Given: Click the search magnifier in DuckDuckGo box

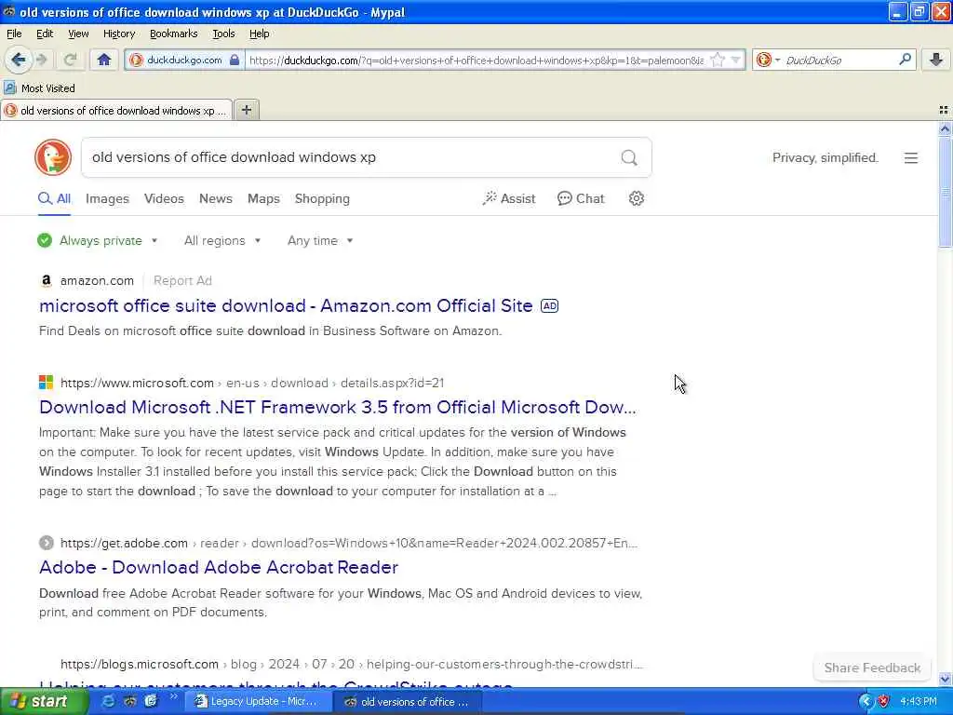Looking at the screenshot, I should 629,158.
